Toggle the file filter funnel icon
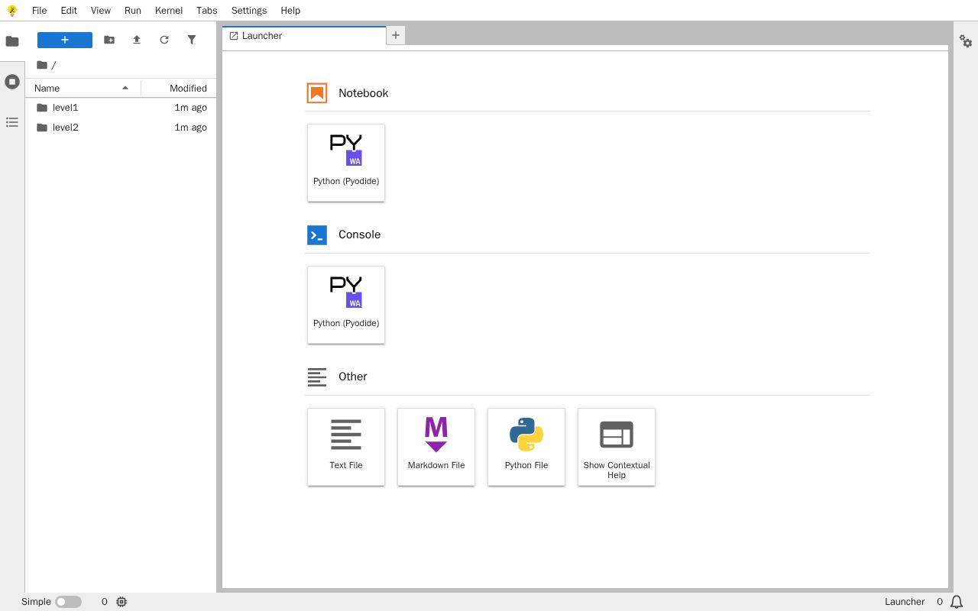This screenshot has height=611, width=978. [x=192, y=40]
